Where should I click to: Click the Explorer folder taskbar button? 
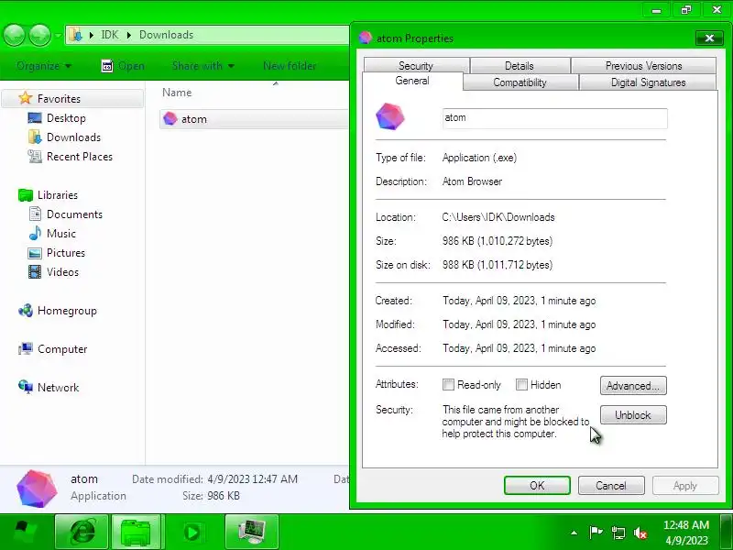pyautogui.click(x=136, y=532)
